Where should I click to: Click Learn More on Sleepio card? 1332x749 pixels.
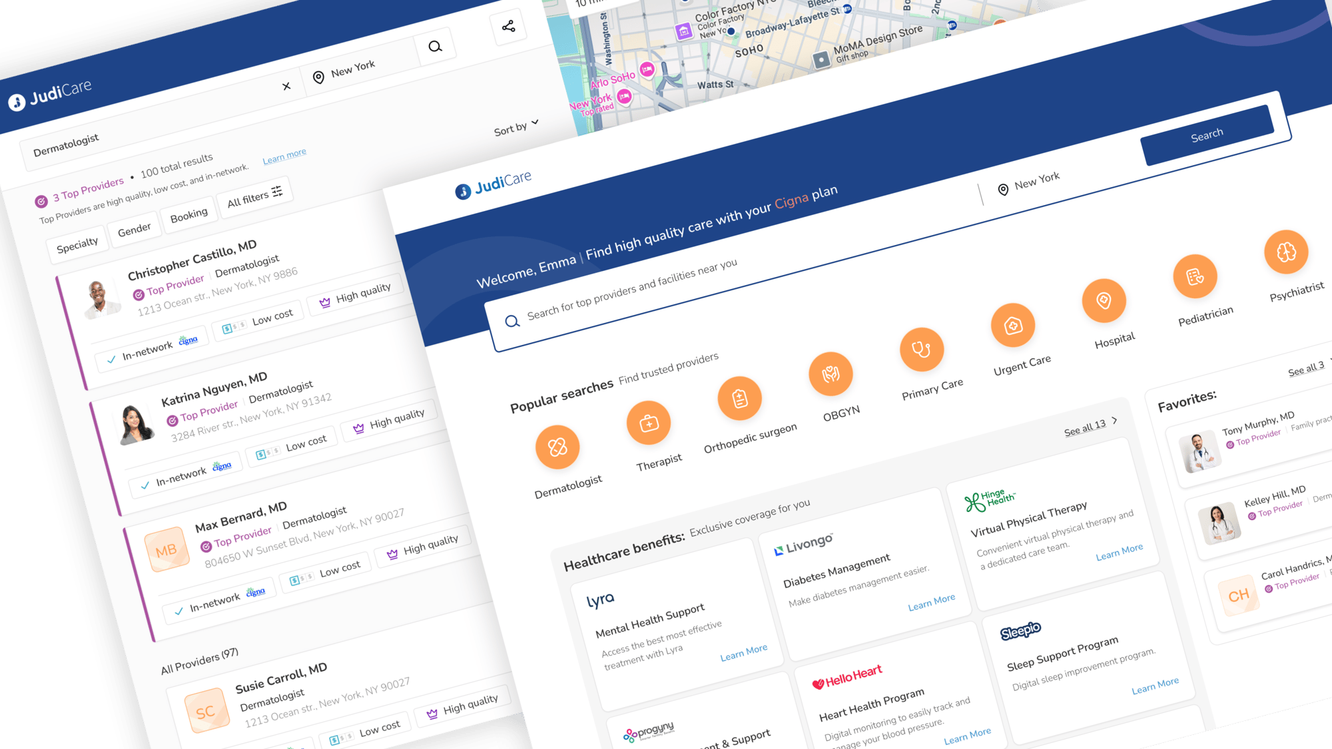tap(1155, 686)
